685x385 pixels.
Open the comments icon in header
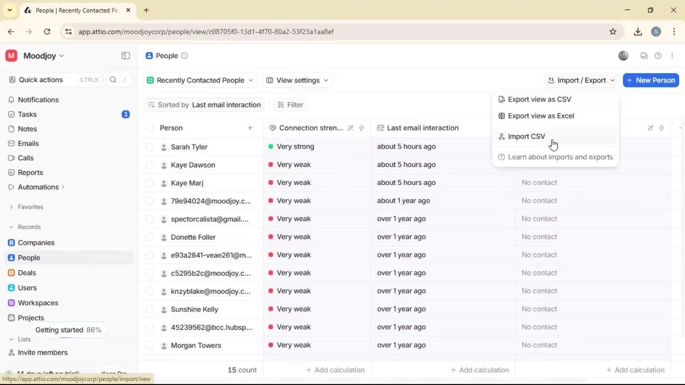[644, 56]
